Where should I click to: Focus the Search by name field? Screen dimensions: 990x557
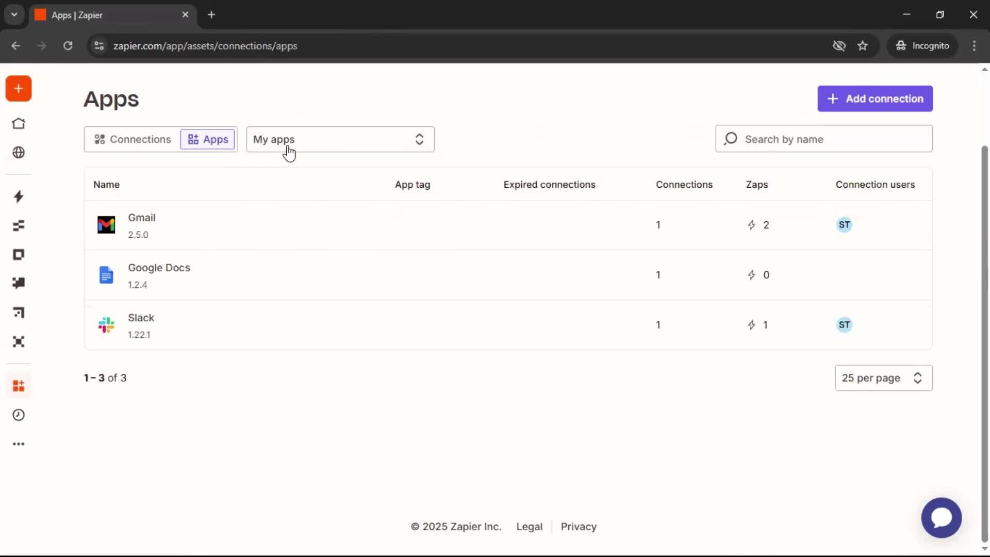pos(824,139)
